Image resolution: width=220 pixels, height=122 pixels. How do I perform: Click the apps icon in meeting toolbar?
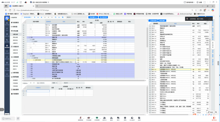[x=139, y=118]
